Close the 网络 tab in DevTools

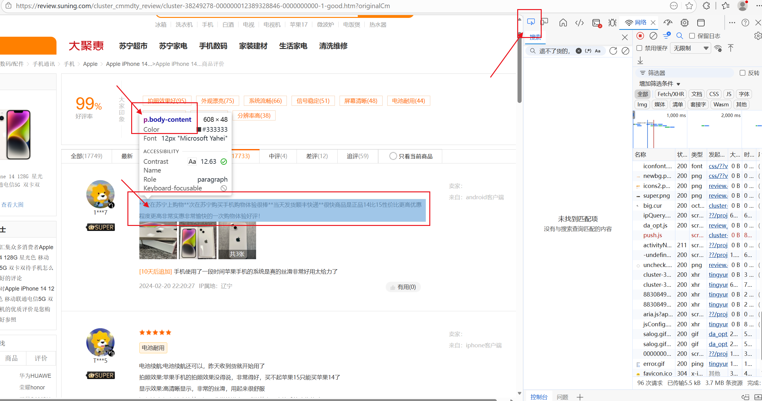653,23
